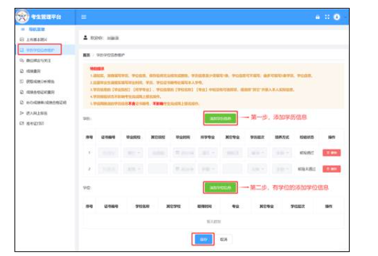Click the blue 保存 button
The image size is (378, 256).
203,240
